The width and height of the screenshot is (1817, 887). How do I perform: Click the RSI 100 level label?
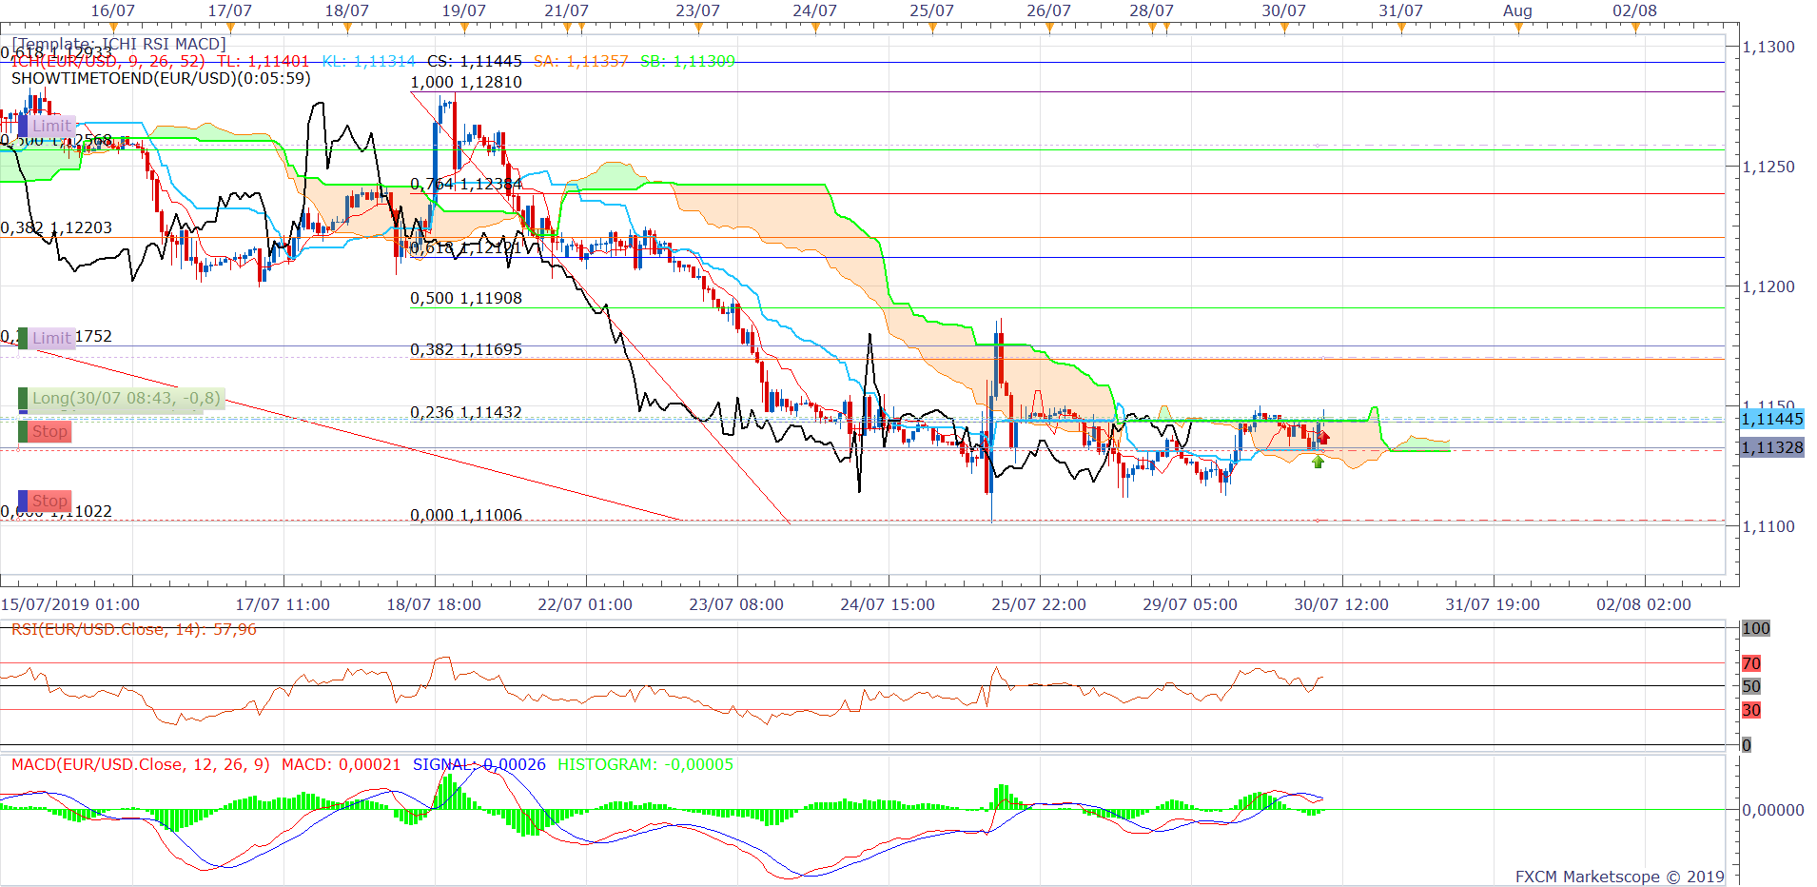[1756, 628]
